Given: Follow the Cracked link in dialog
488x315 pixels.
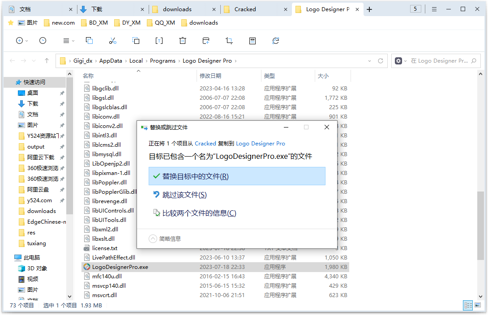Looking at the screenshot, I should click(x=205, y=144).
